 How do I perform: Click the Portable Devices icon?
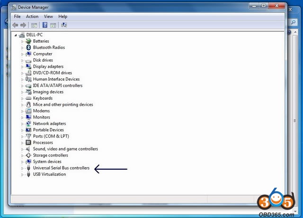click(x=28, y=130)
